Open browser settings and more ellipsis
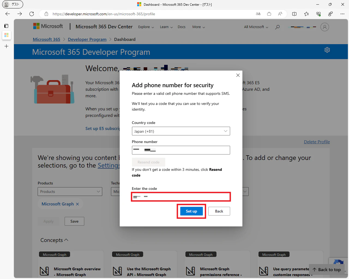The image size is (349, 279). tap(342, 14)
